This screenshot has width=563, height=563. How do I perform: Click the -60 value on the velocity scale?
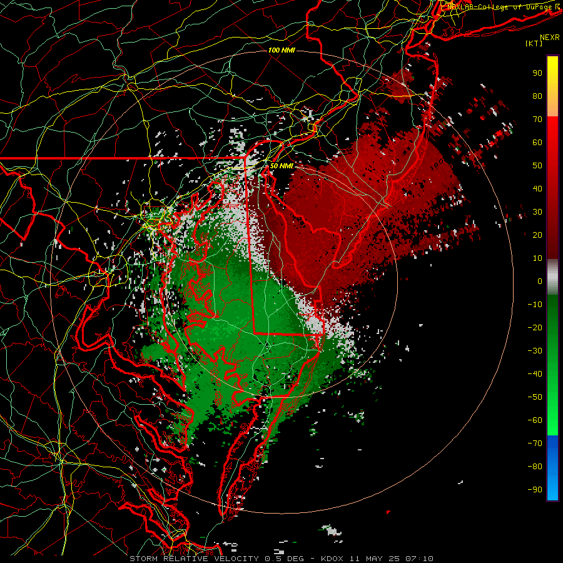(535, 420)
